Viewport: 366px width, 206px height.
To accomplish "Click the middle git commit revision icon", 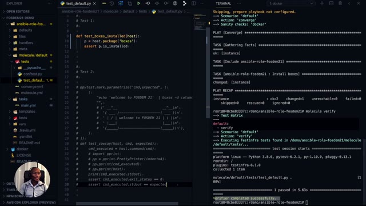I will pyautogui.click(x=157, y=3).
